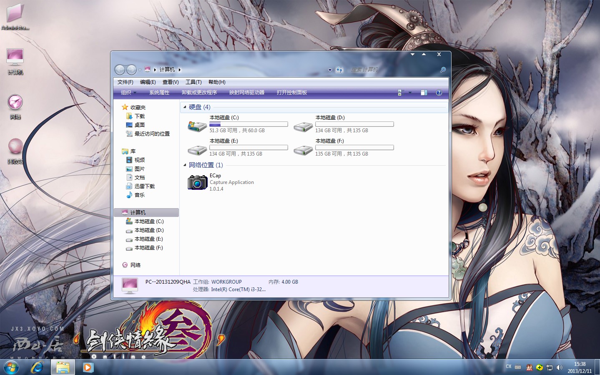Screen dimensions: 600x375
Task: Change view with the view mode icon
Action: coord(401,93)
